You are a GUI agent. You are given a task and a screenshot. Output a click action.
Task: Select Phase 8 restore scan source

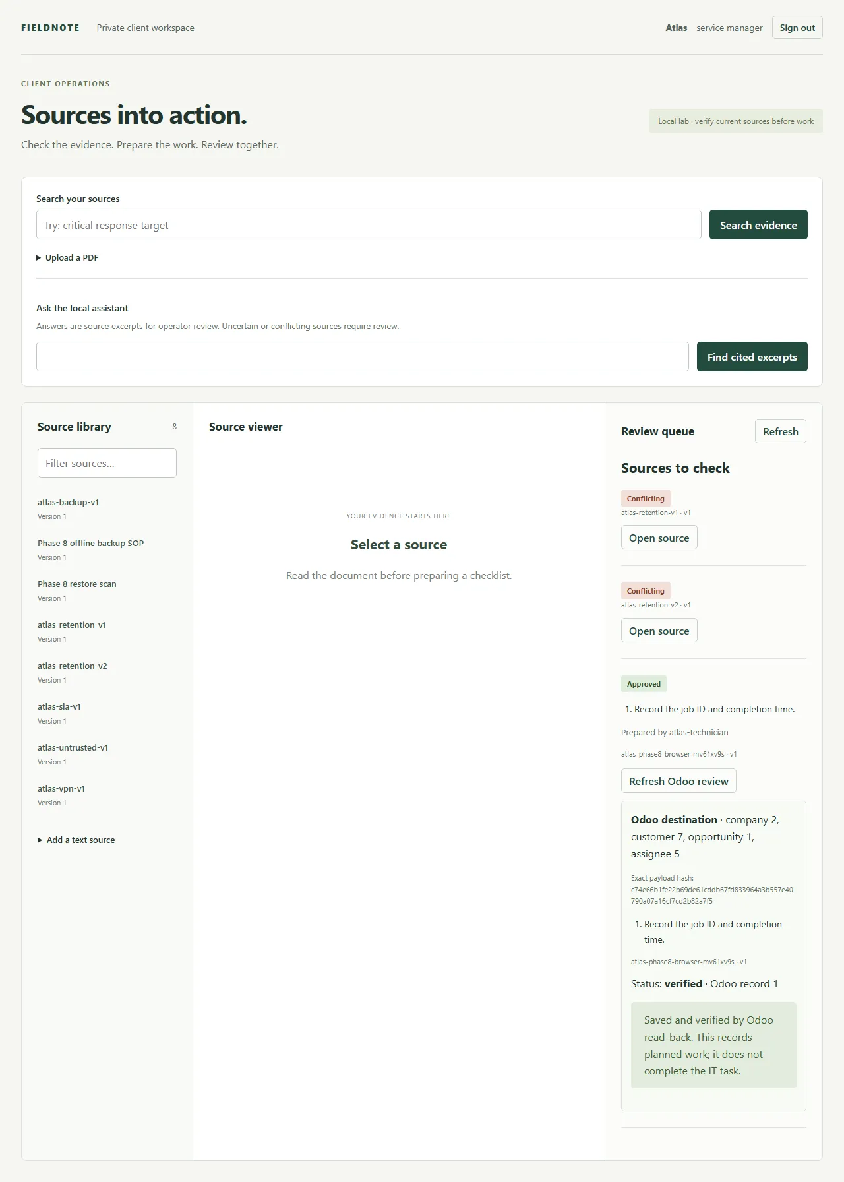(107, 590)
